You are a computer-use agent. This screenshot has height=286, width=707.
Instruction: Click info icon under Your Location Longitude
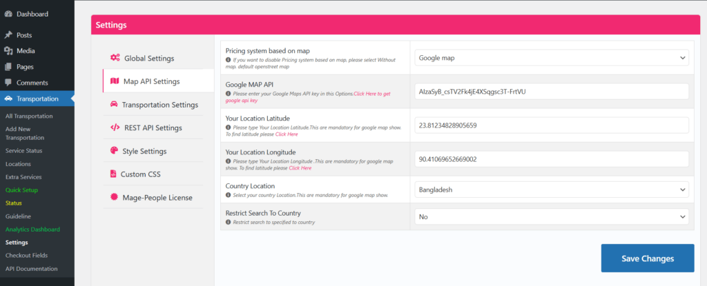tap(228, 161)
